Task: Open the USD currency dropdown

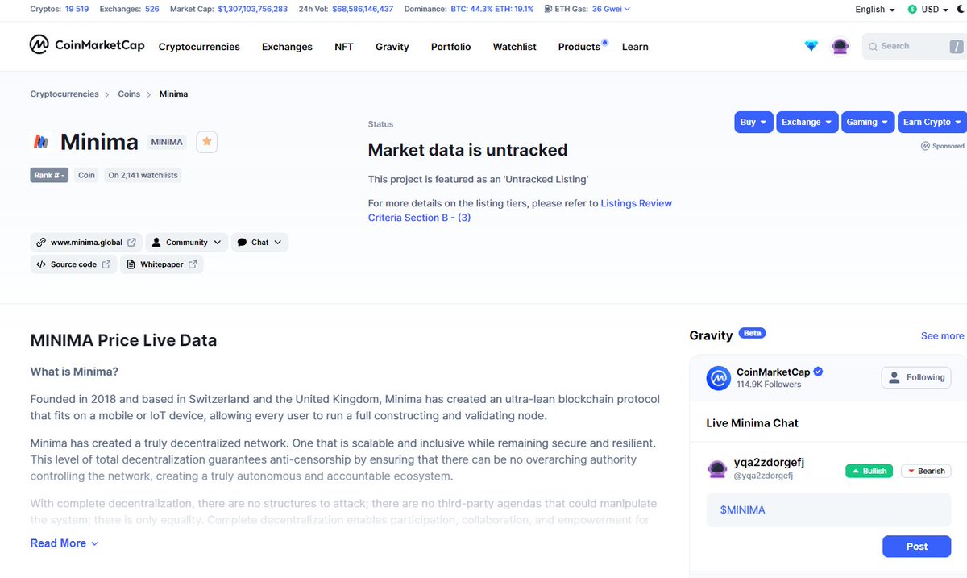Action: tap(928, 10)
